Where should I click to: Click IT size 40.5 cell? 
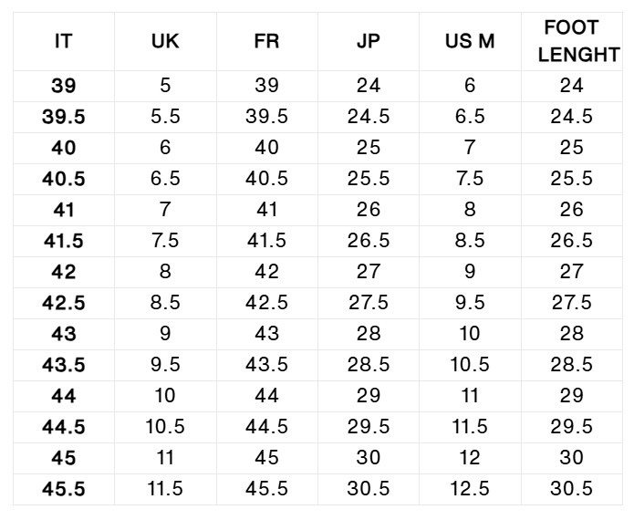tap(64, 179)
